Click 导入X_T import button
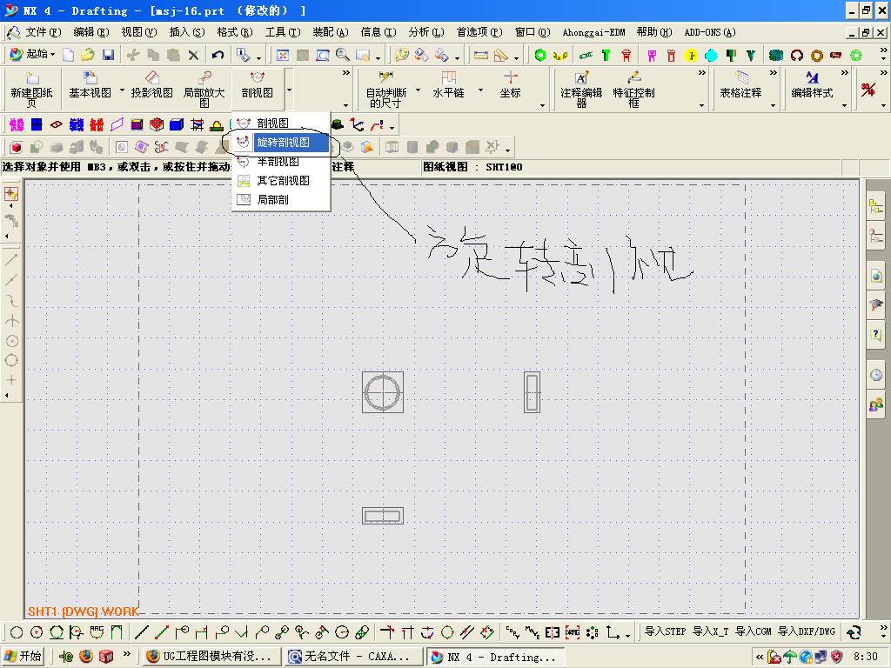Viewport: 891px width, 668px height. coord(710,631)
